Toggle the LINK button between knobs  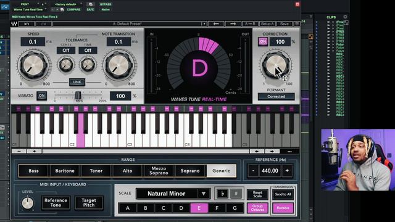pyautogui.click(x=77, y=82)
